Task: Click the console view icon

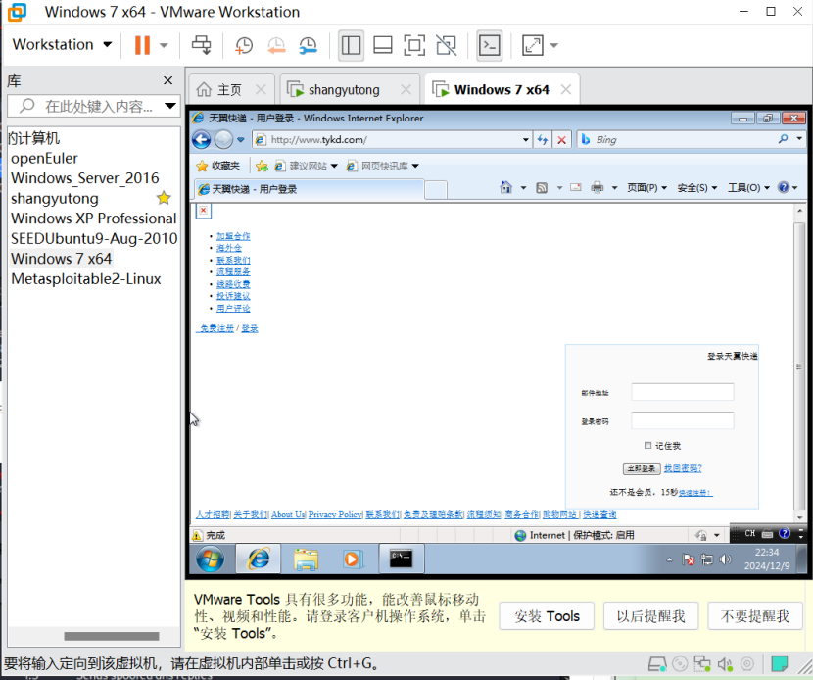Action: click(x=490, y=45)
